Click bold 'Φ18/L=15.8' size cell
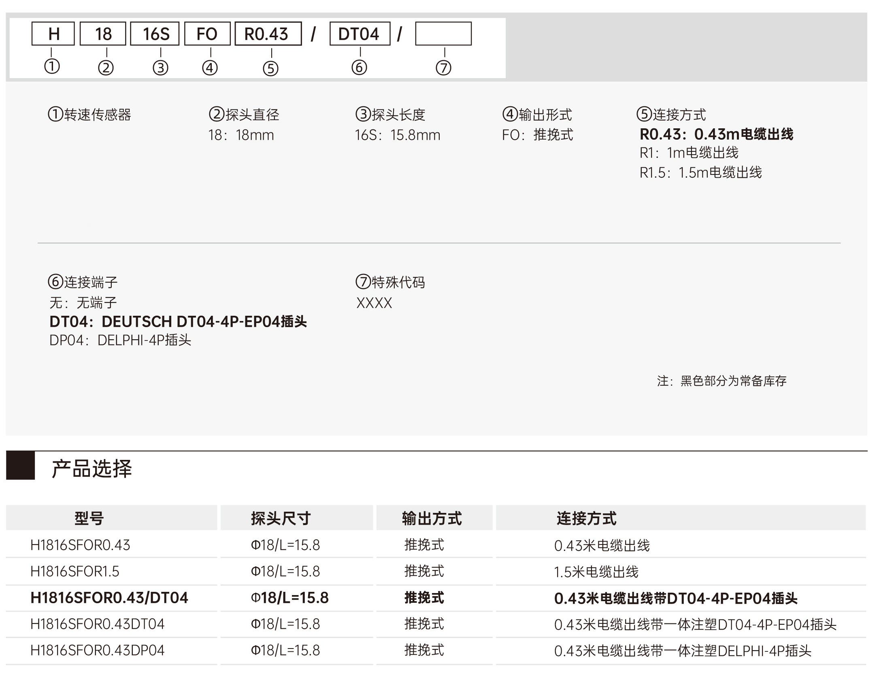879x689 pixels. click(290, 598)
